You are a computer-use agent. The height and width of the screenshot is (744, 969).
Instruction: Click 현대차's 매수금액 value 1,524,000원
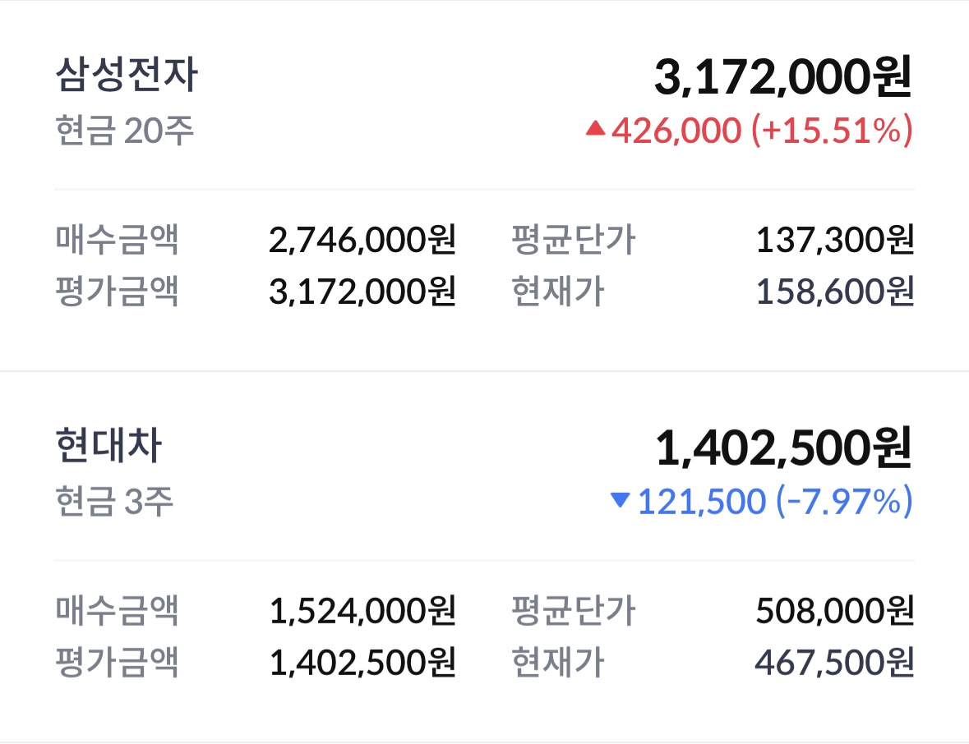[x=362, y=610]
